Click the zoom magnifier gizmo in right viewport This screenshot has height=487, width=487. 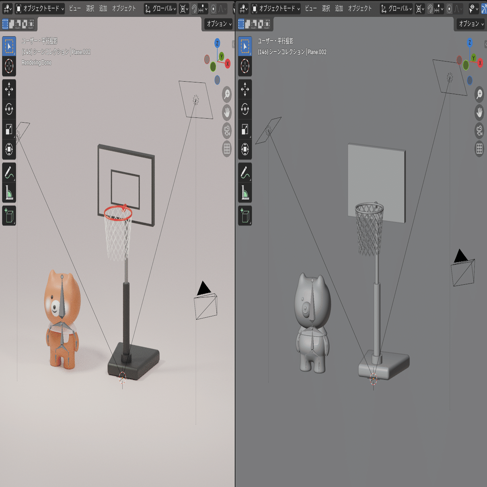tap(479, 94)
